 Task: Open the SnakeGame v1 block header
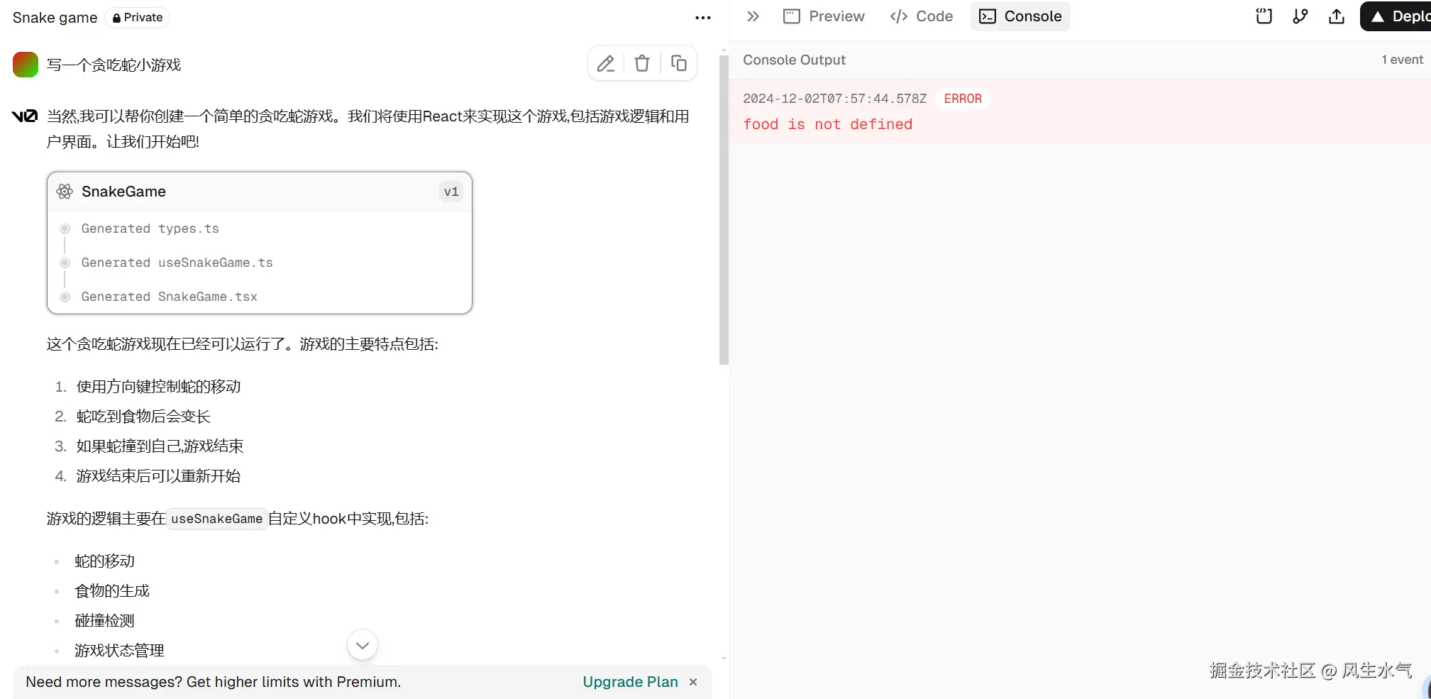(x=260, y=192)
